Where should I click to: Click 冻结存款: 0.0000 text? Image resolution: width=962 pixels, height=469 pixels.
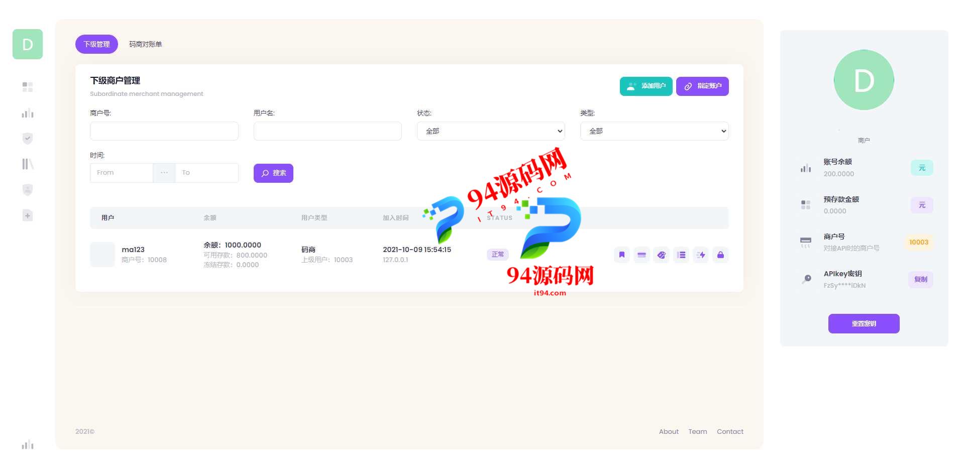pyautogui.click(x=231, y=265)
